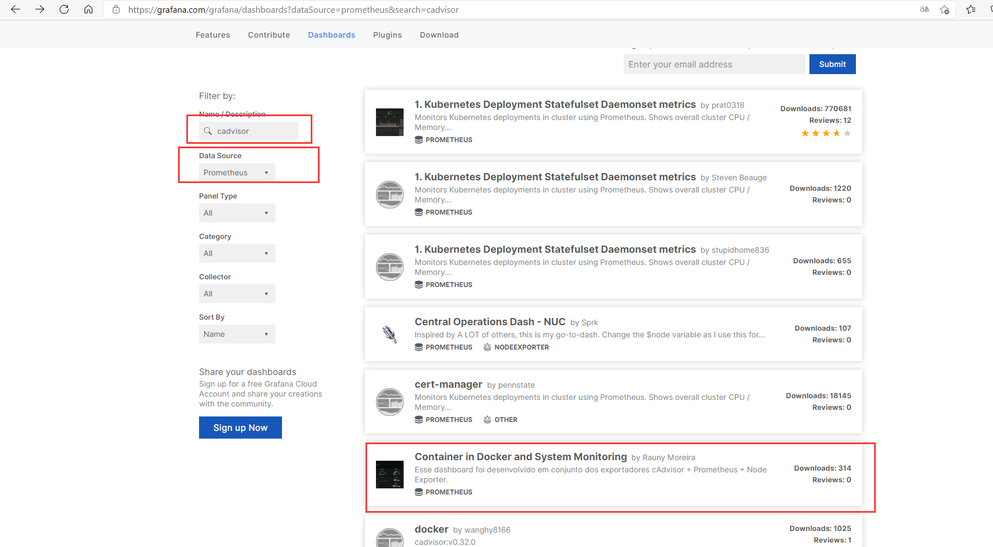
Task: Open the Plugins menu item
Action: click(388, 35)
